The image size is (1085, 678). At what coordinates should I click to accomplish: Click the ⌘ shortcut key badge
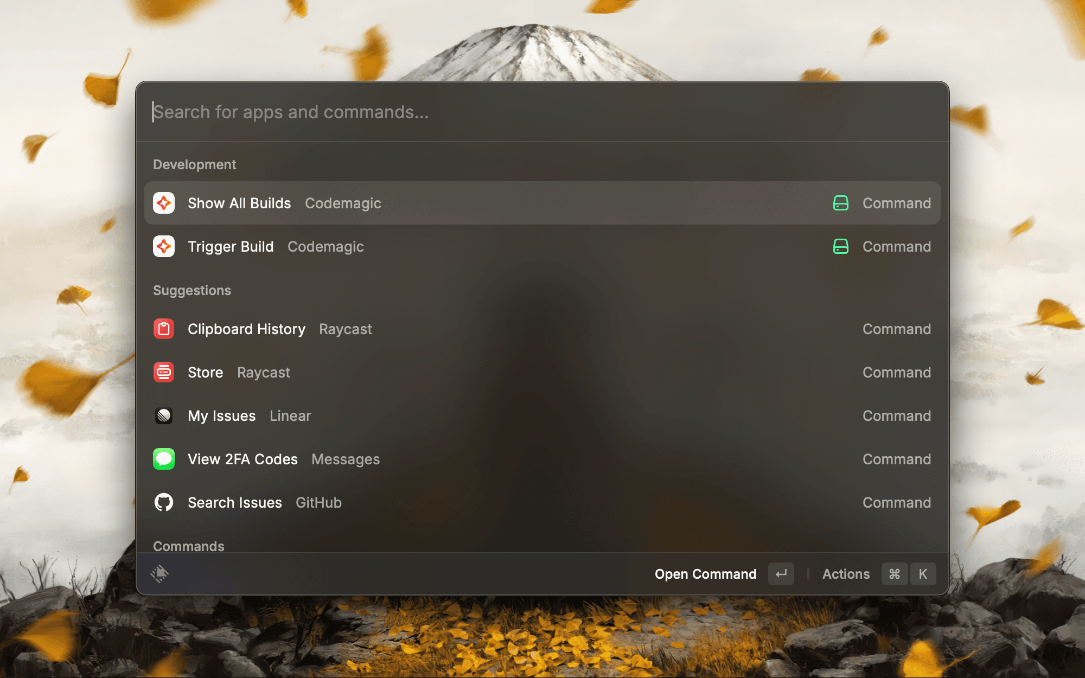point(894,574)
